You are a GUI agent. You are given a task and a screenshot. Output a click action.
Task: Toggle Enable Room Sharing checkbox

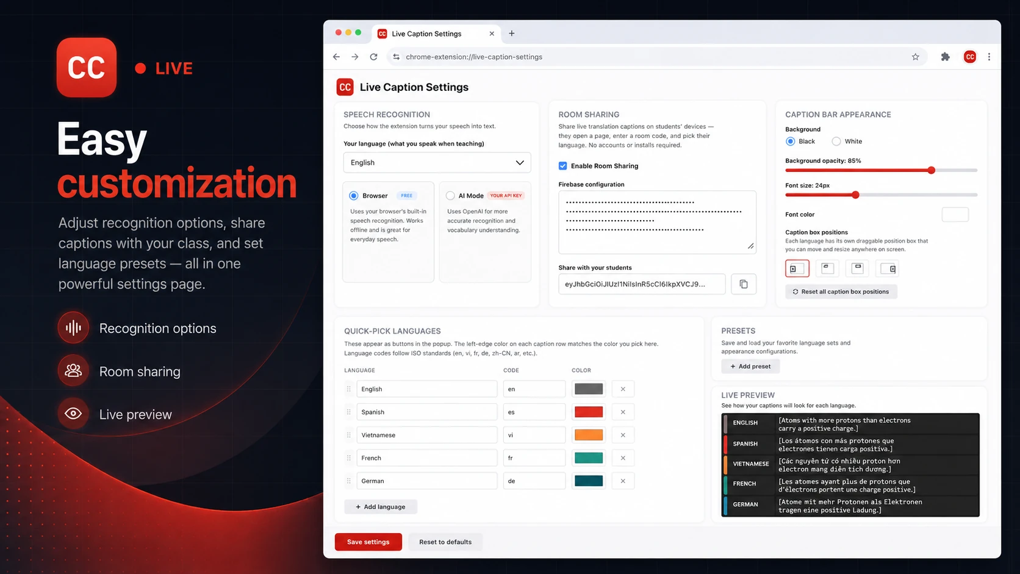(562, 166)
